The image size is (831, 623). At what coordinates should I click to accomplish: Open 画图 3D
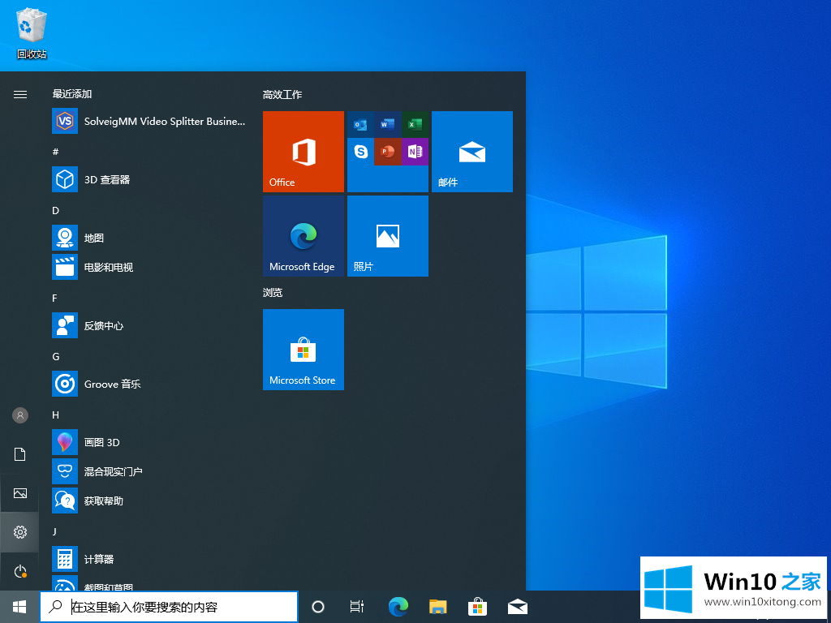(x=150, y=442)
